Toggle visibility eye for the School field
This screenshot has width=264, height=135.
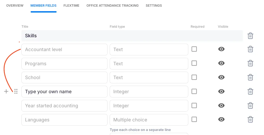click(x=221, y=77)
